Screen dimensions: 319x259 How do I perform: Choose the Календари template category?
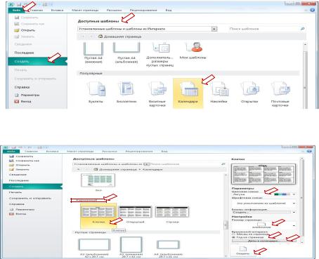click(x=188, y=93)
